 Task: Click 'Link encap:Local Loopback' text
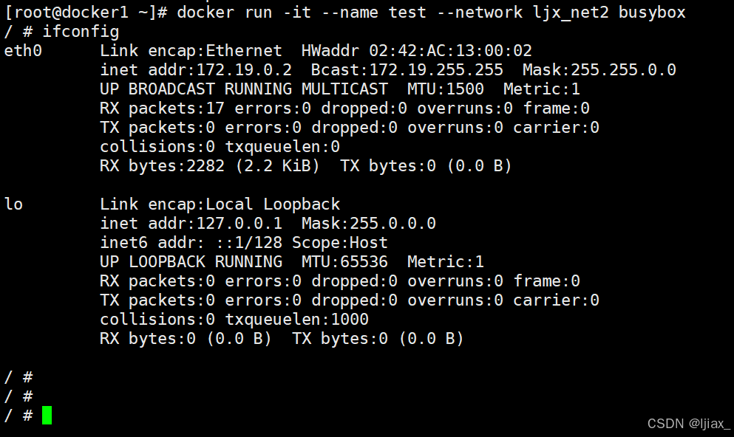220,204
